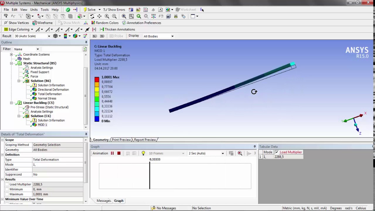The width and height of the screenshot is (375, 211).
Task: Collapse the Solution (C6) node
Action: point(19,116)
